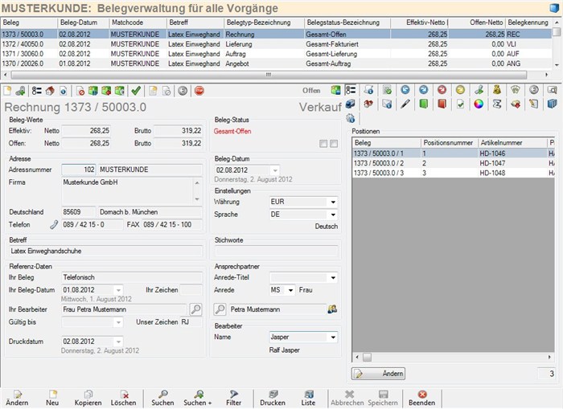The image size is (563, 409).
Task: Click the keys with green plus icon
Action: click(x=20, y=91)
